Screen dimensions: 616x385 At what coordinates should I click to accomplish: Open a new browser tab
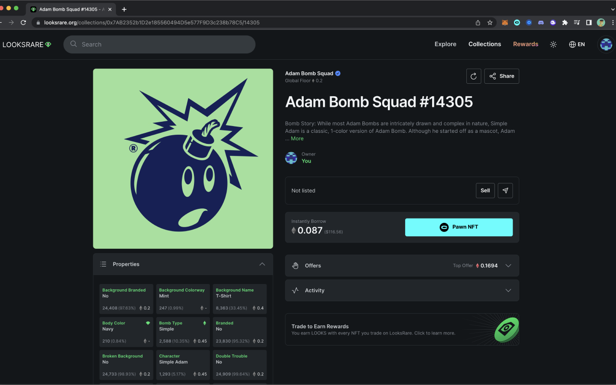point(124,9)
